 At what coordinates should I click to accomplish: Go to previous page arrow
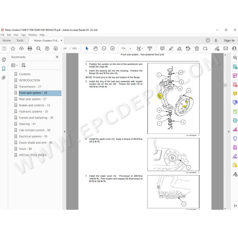click(47, 49)
